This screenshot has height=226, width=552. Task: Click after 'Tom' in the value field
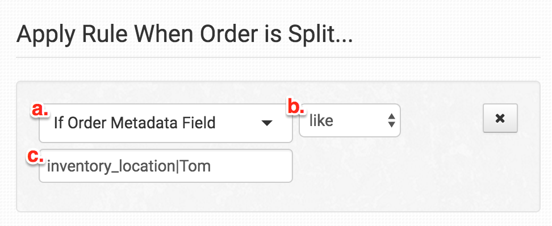click(212, 166)
